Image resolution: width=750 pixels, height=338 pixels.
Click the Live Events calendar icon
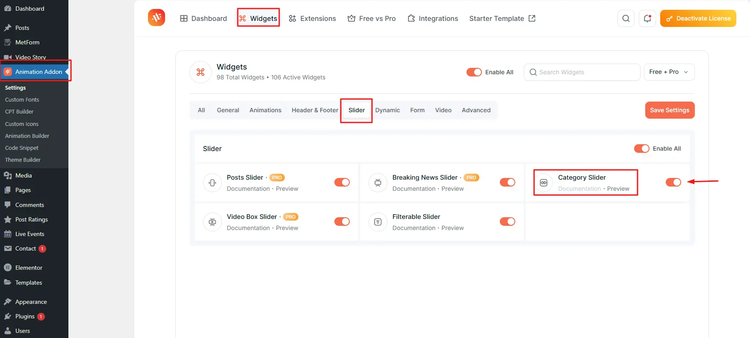point(8,234)
